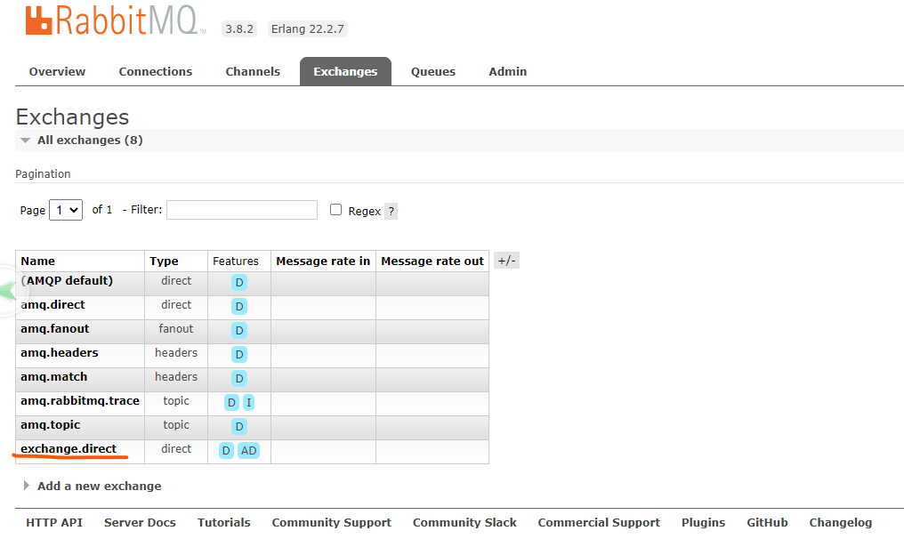Switch to the Overview tab
The image size is (904, 547).
pyautogui.click(x=57, y=71)
